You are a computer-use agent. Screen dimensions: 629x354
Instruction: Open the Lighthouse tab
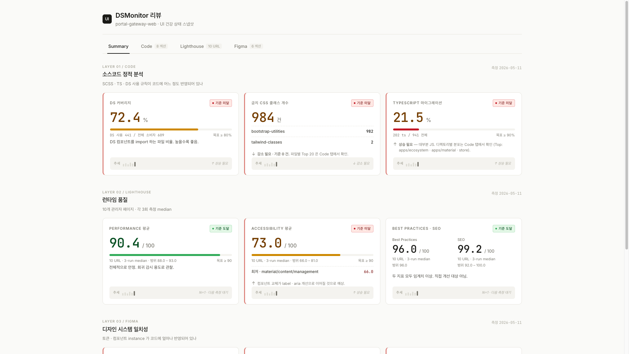click(x=201, y=46)
